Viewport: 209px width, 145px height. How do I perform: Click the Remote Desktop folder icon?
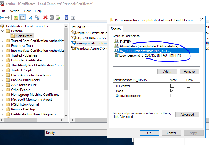point(8,109)
